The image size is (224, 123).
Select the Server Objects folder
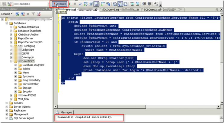22,107
